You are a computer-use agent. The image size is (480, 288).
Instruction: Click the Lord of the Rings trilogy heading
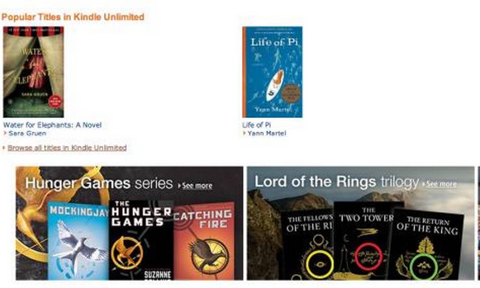pyautogui.click(x=337, y=182)
